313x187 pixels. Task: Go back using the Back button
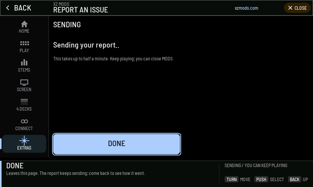click(x=18, y=8)
